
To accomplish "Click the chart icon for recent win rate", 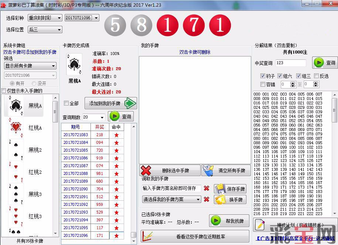I will [147, 237].
